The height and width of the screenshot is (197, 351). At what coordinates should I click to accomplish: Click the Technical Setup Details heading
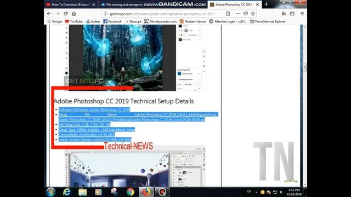123,101
